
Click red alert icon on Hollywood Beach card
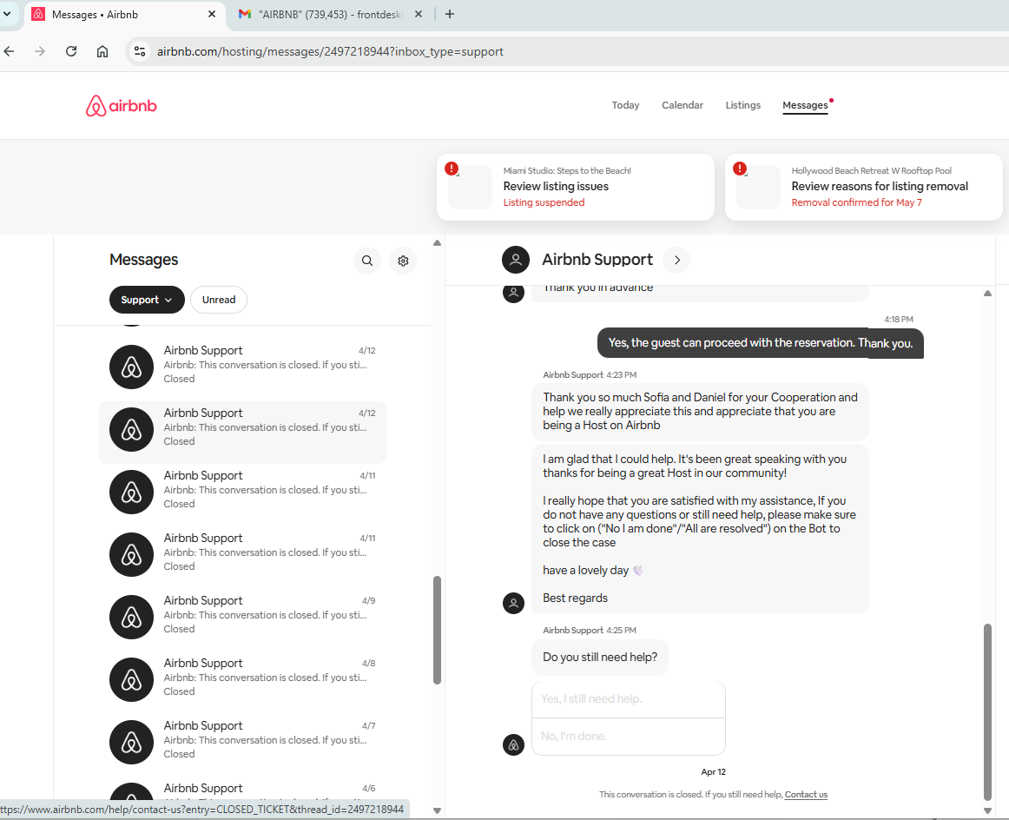[740, 169]
